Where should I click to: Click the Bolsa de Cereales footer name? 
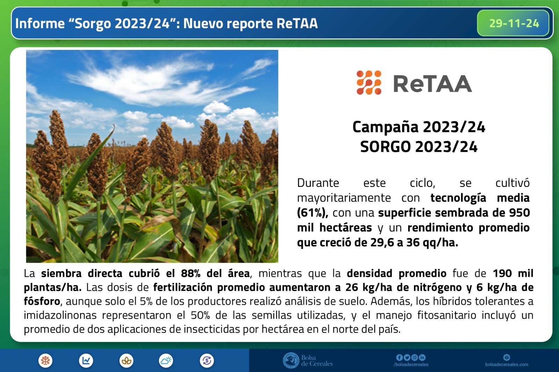[x=317, y=360]
